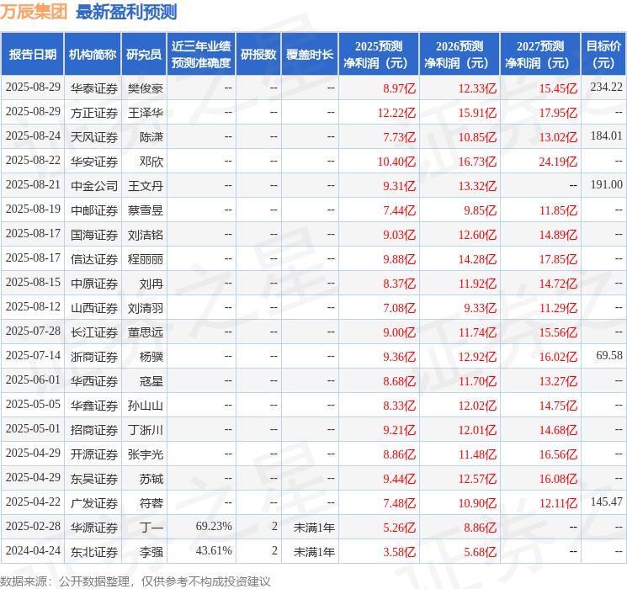The height and width of the screenshot is (589, 627).
Task: Click 2026 forecast 5.68亿
Action: click(x=480, y=552)
